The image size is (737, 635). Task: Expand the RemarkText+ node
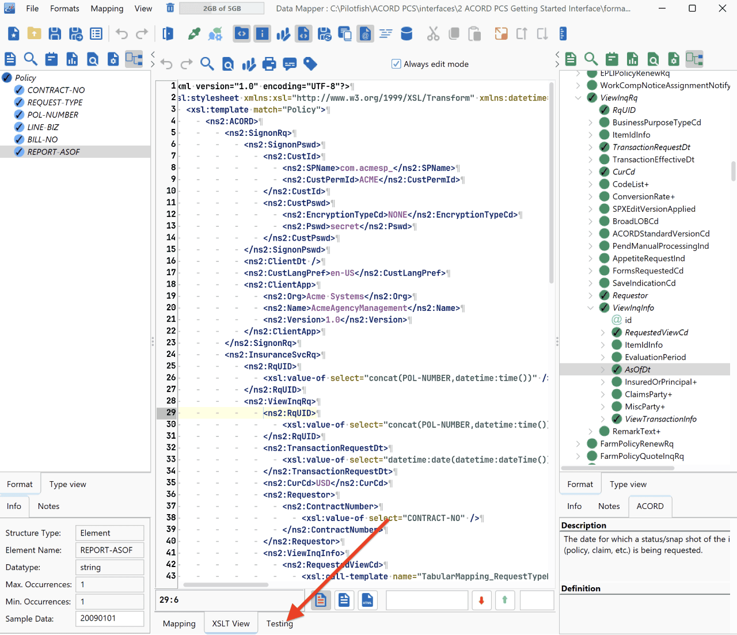click(x=590, y=432)
